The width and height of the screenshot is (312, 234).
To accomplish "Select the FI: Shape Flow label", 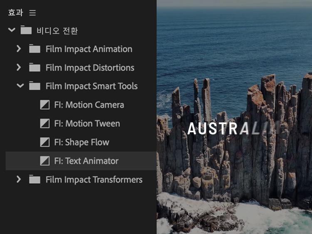I will (82, 142).
